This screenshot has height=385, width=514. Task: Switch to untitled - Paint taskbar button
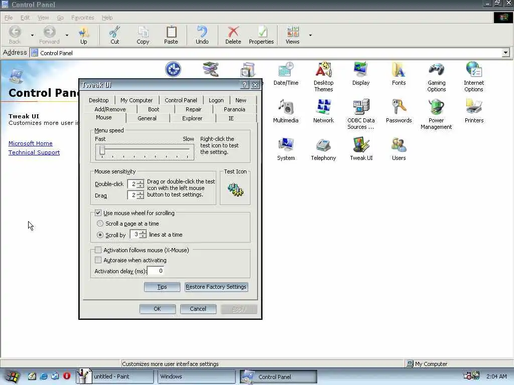(x=115, y=376)
